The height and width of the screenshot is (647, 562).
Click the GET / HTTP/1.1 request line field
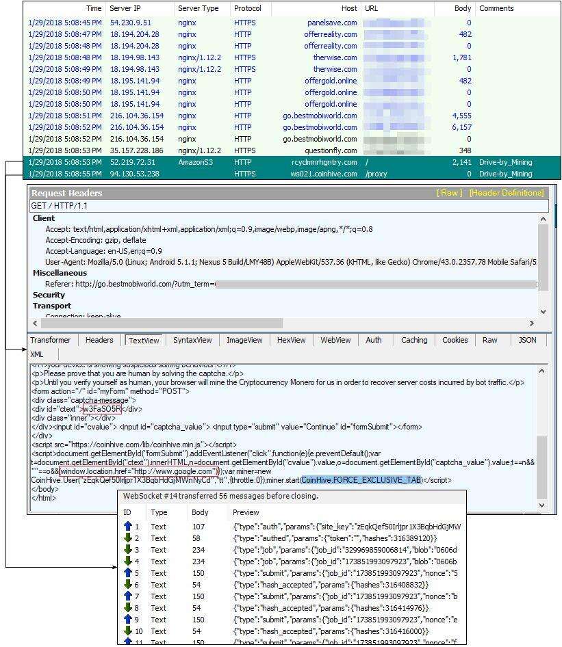(x=289, y=205)
